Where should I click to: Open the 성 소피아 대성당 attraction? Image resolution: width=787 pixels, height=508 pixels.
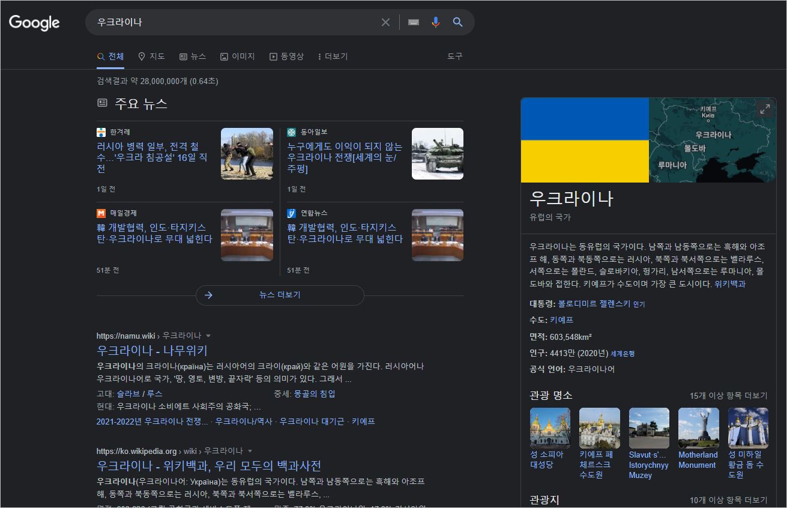coord(550,438)
